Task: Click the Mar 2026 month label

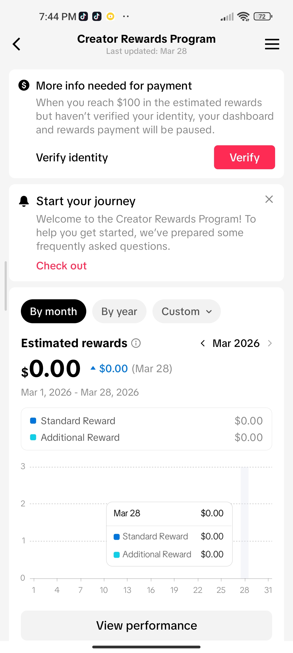Action: (x=236, y=343)
